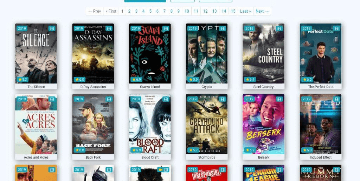Click the 2019 year badge on Stormbirds
The width and height of the screenshot is (360, 181).
192,99
